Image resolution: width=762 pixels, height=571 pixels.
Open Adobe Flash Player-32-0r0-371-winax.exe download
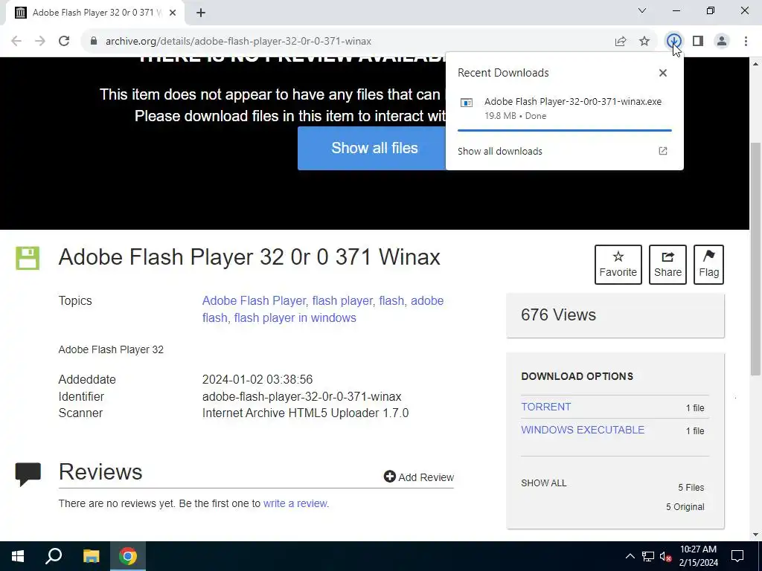point(573,101)
